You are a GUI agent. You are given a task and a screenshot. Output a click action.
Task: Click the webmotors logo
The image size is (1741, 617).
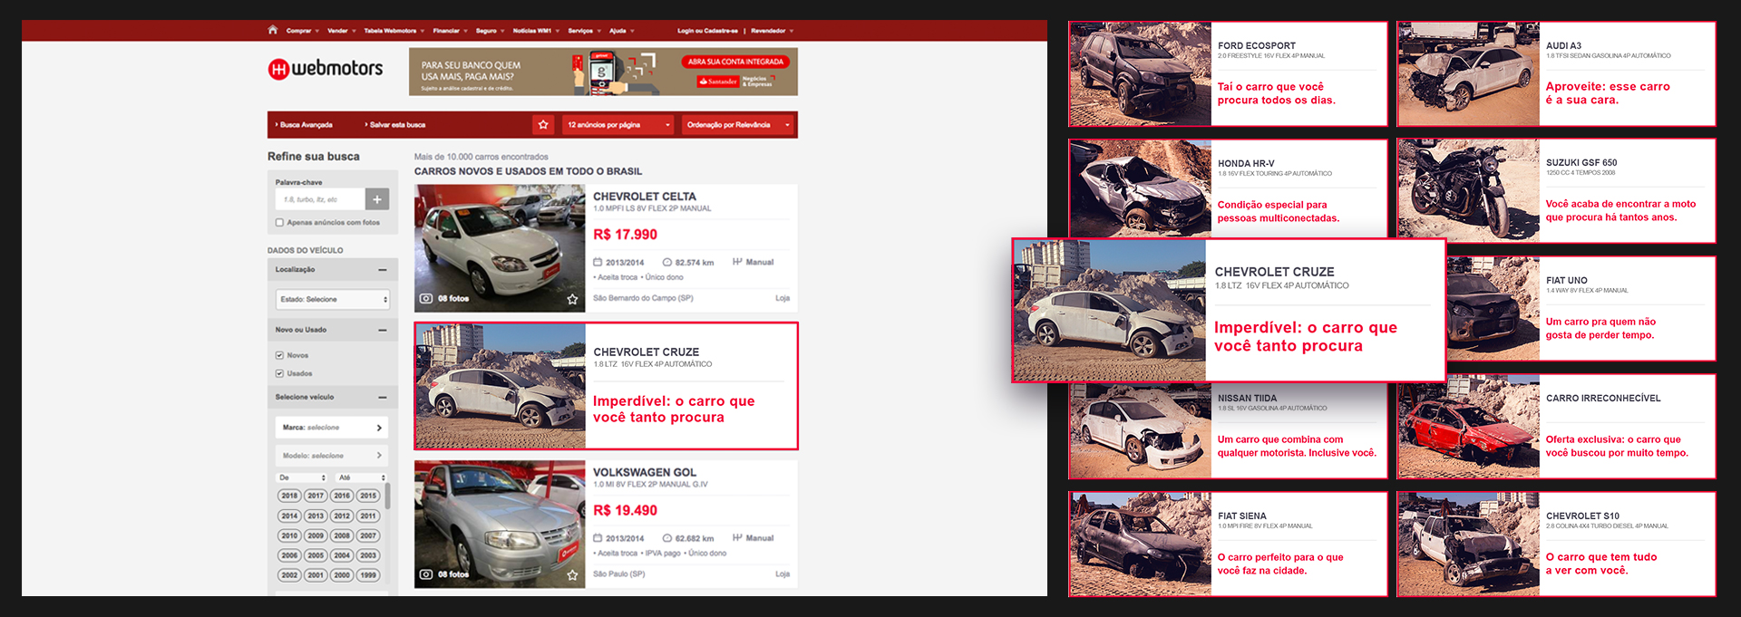tap(326, 69)
